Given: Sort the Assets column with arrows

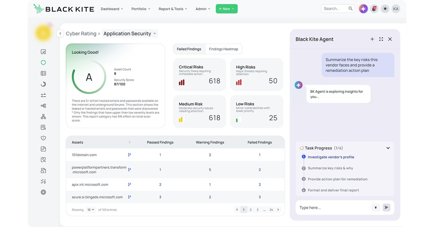Looking at the screenshot, I should click(x=130, y=142).
